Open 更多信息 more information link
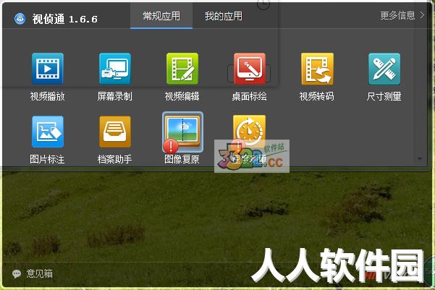The width and height of the screenshot is (435, 290). click(402, 15)
